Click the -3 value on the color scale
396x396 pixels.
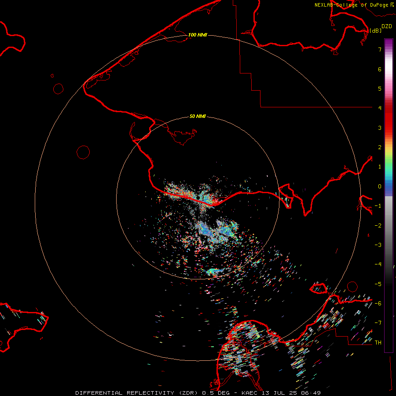click(x=378, y=245)
